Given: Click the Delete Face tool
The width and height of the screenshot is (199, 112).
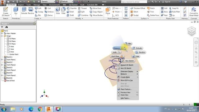Looking at the screenshot, I should [153, 15].
